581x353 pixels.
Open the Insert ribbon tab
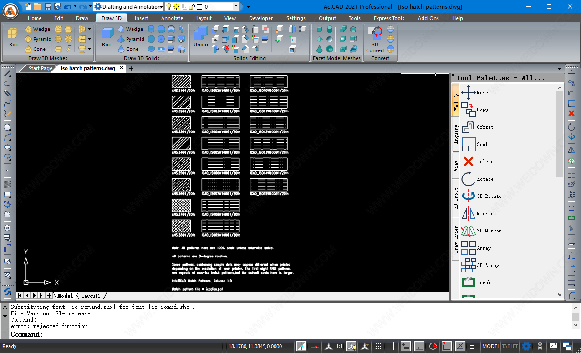141,18
